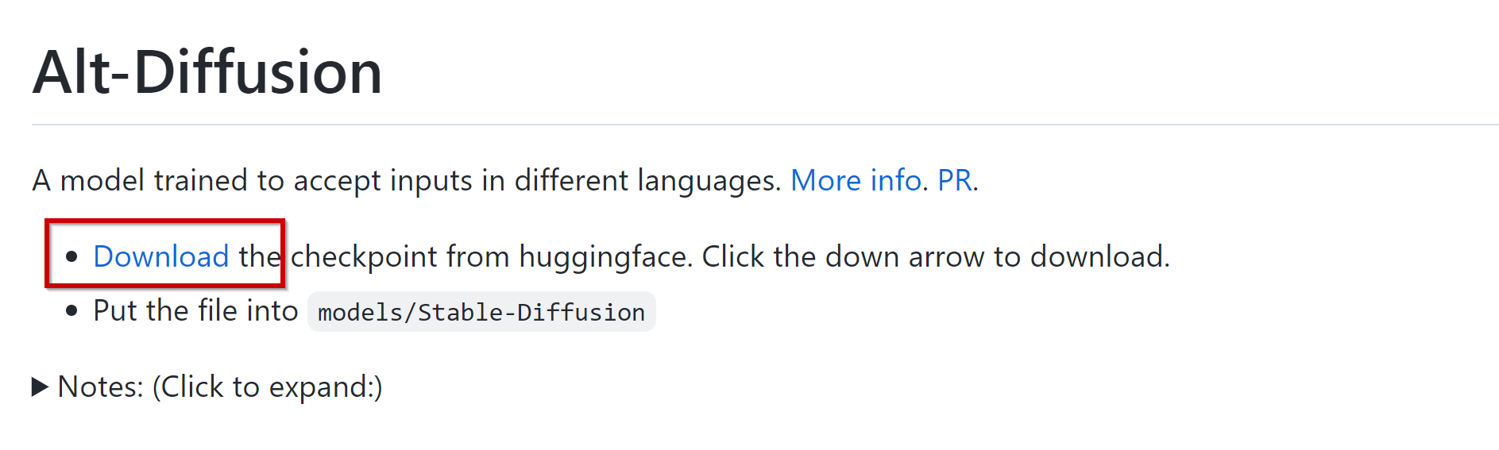1499x450 pixels.
Task: Click 'Click the down arrow to download' sentence
Action: click(936, 256)
